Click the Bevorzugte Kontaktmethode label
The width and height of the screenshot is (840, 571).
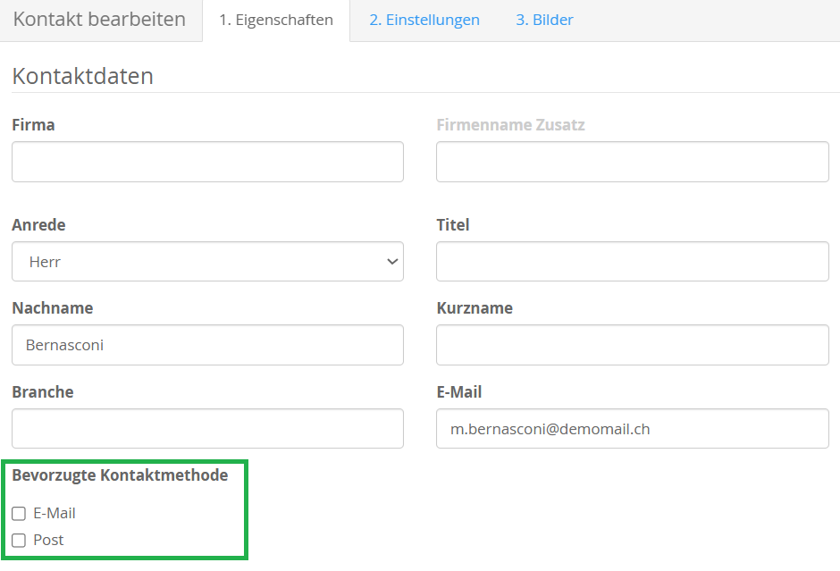[x=120, y=475]
